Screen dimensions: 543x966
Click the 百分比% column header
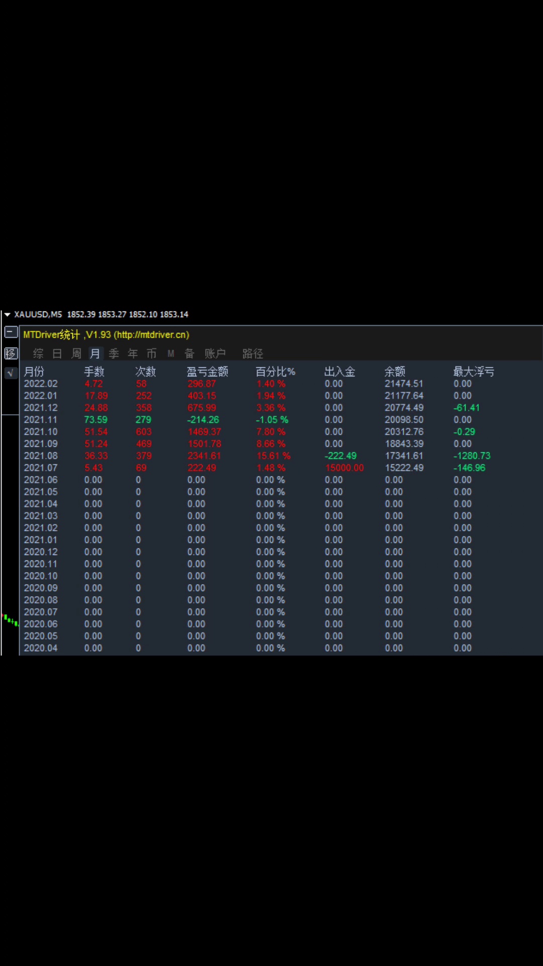[276, 372]
